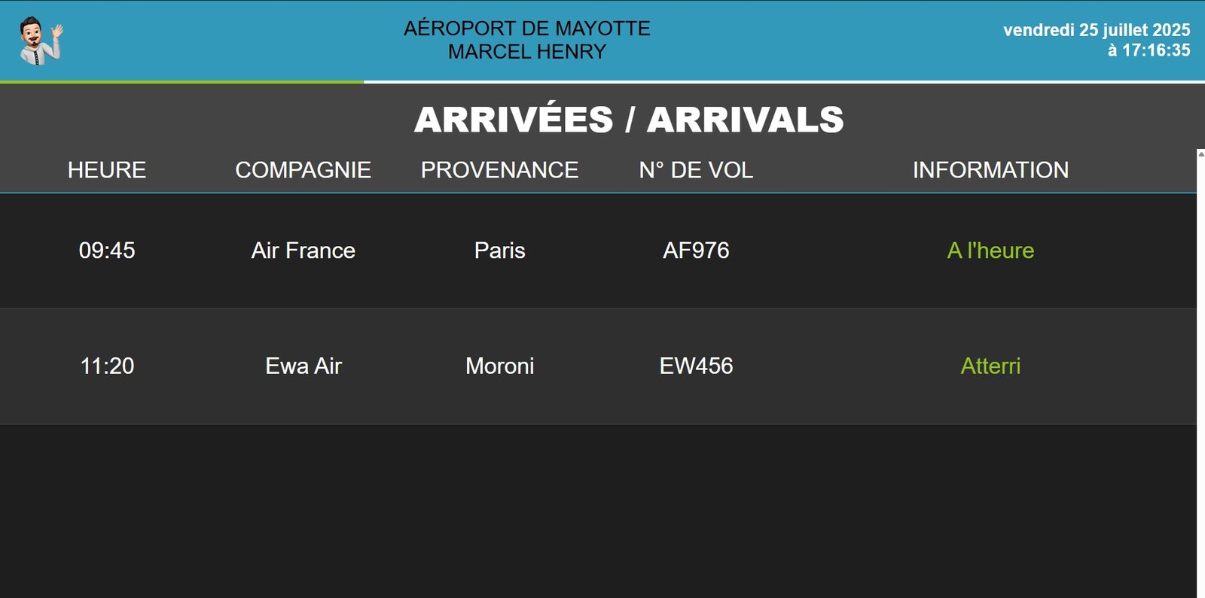The height and width of the screenshot is (598, 1205).
Task: Click the "A l'heure" status
Action: pos(990,250)
